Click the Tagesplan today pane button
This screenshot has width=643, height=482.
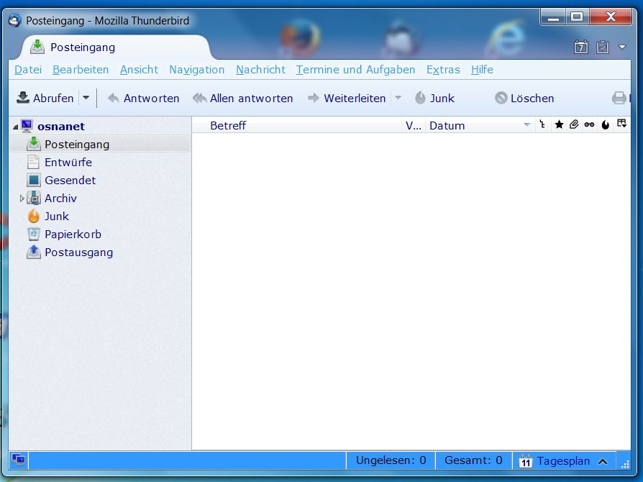point(563,461)
